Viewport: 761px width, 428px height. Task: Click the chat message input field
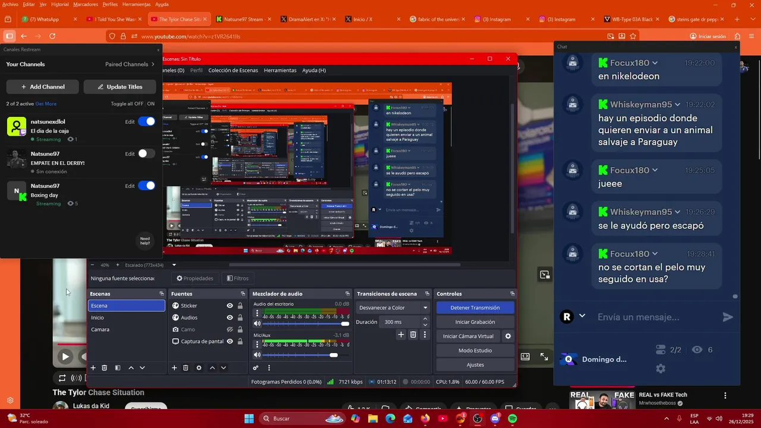click(x=654, y=317)
